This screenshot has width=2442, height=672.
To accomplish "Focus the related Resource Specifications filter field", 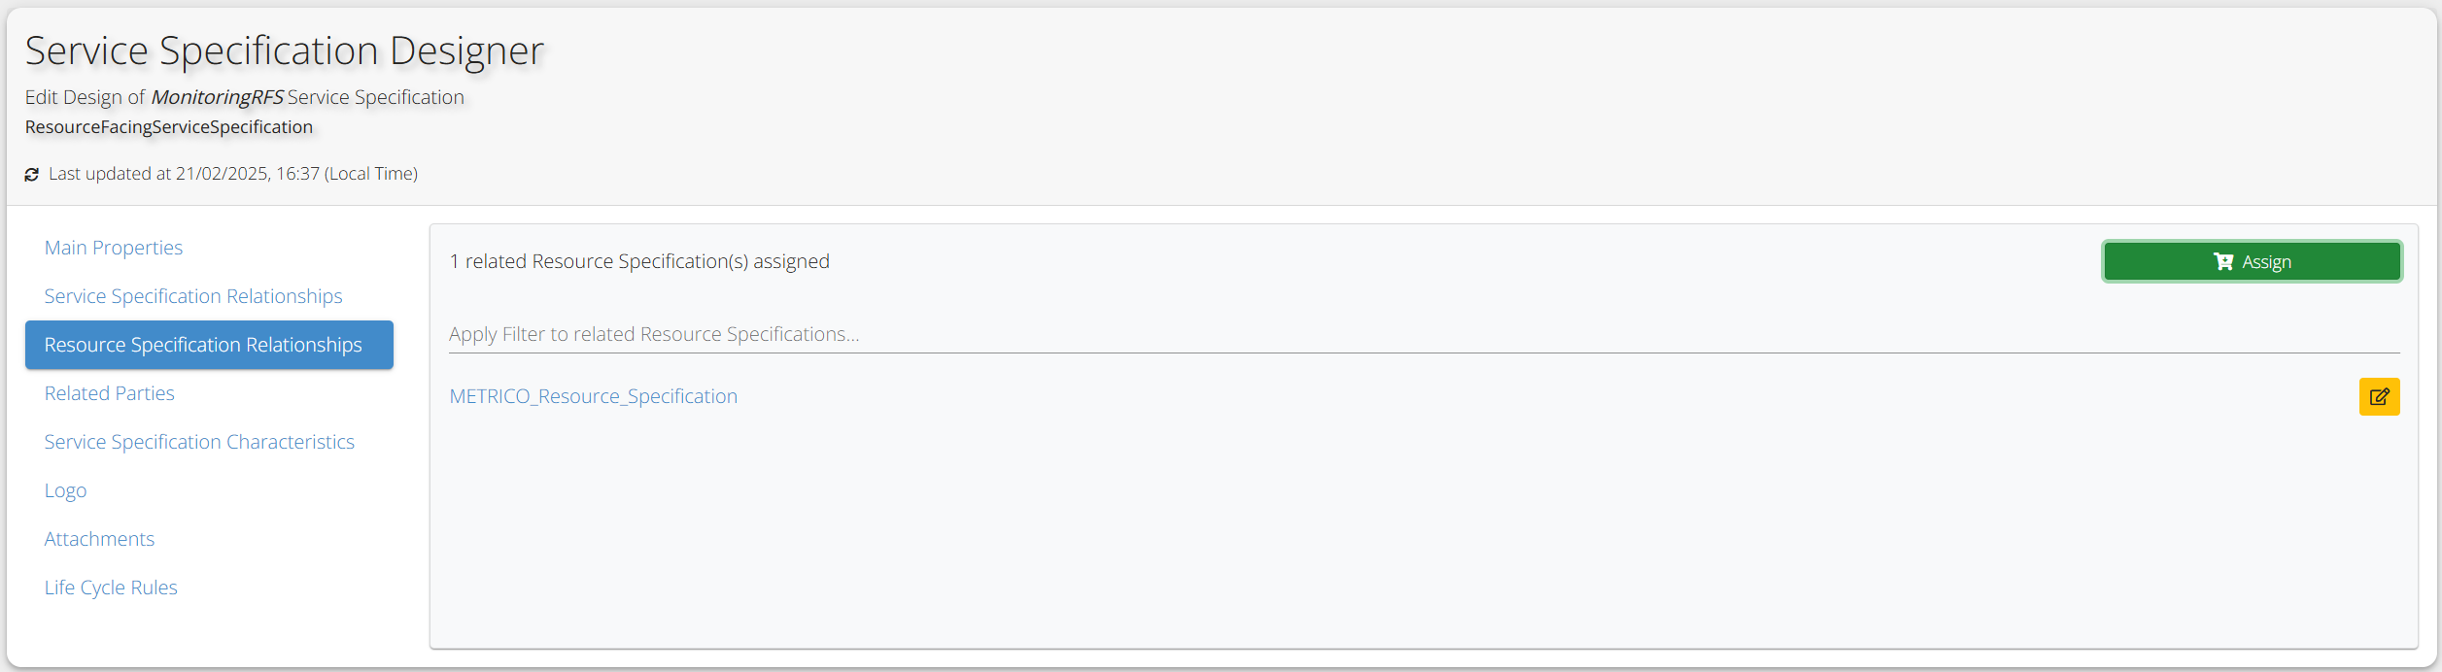I will (1424, 334).
